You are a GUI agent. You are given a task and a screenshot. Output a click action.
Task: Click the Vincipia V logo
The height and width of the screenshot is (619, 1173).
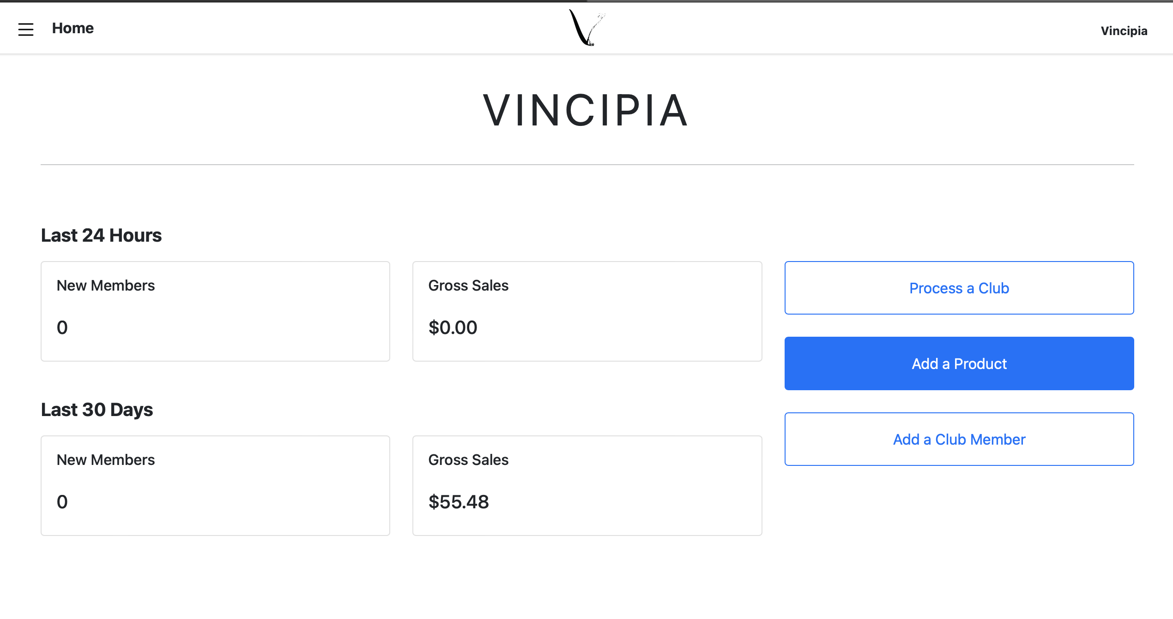(586, 28)
